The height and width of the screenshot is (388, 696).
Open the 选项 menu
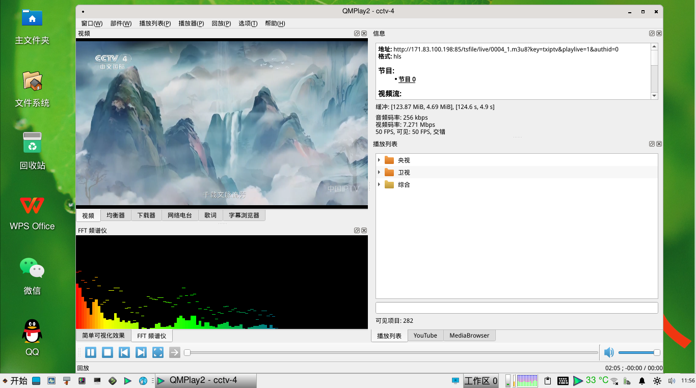point(248,23)
